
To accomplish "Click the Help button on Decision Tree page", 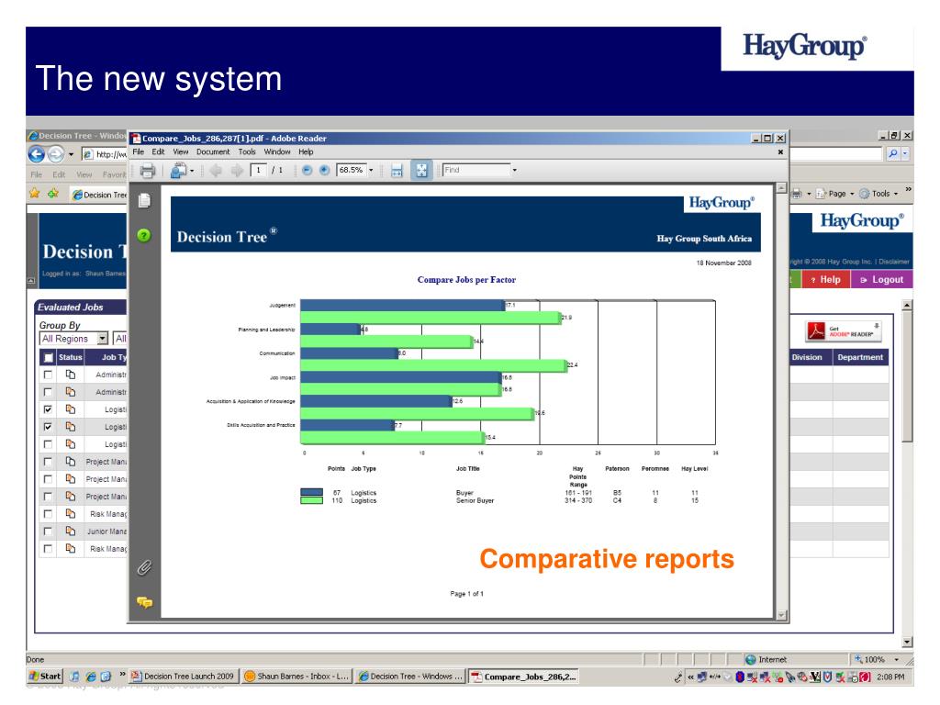I will point(825,279).
